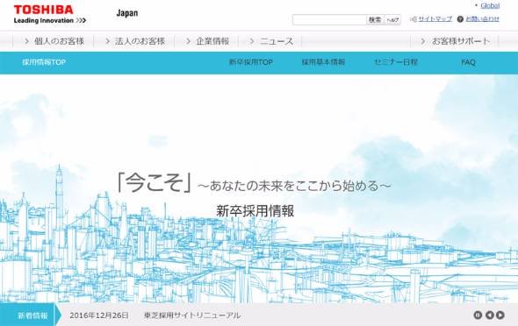Click the question mark inquiry icon

click(x=460, y=19)
